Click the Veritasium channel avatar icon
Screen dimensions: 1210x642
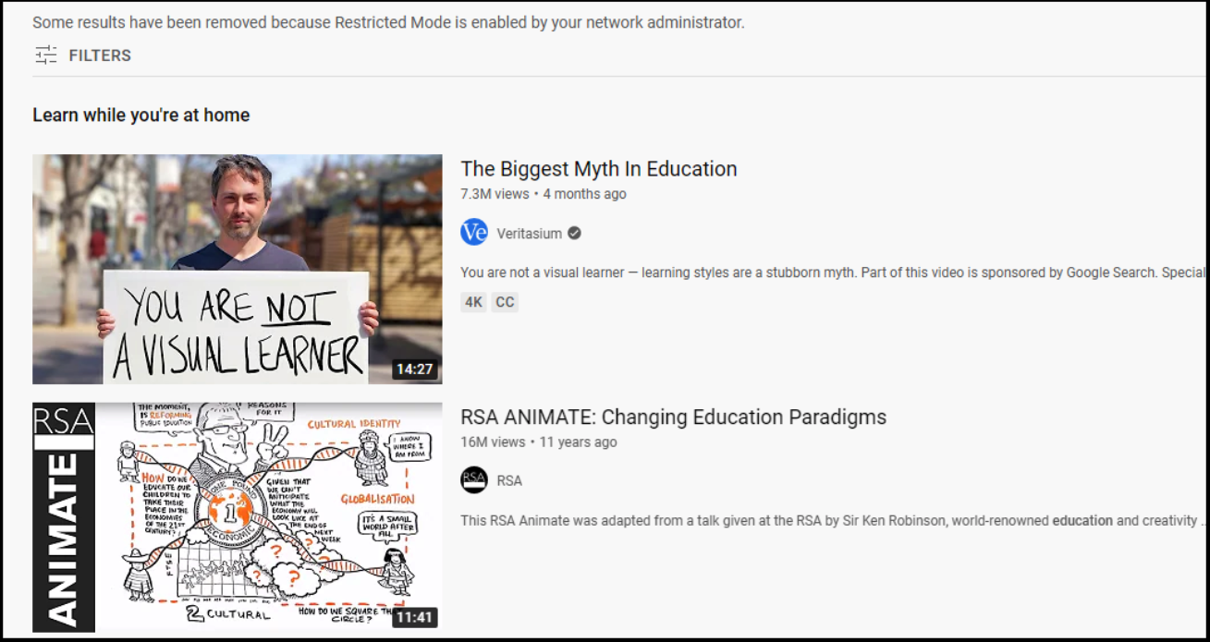(474, 233)
